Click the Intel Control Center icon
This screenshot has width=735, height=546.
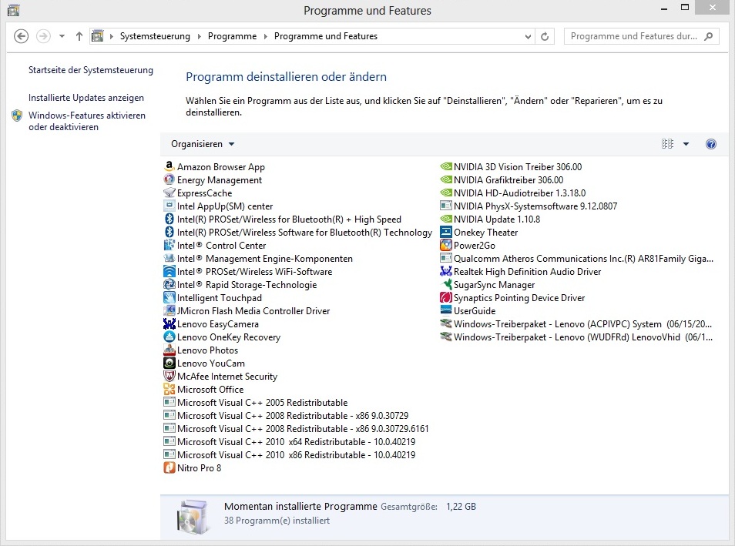[169, 245]
